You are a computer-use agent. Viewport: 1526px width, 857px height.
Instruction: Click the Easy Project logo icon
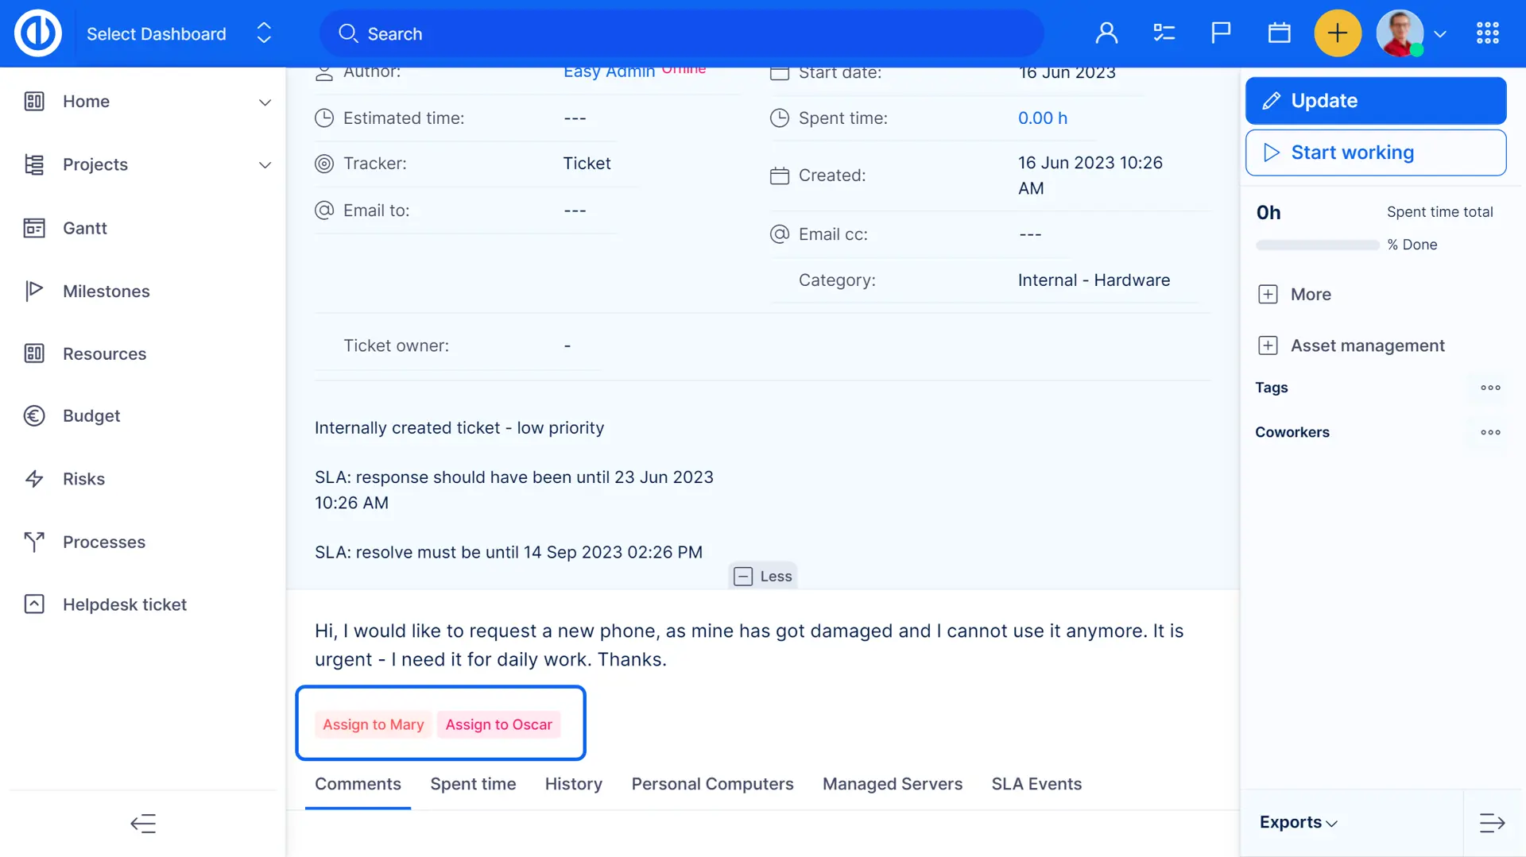click(37, 33)
